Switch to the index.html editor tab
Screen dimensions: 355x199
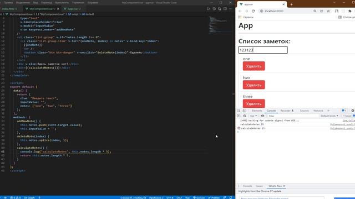(x=9, y=9)
